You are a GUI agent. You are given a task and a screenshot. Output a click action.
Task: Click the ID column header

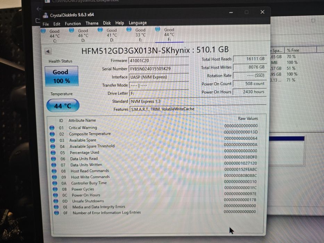tap(61, 120)
